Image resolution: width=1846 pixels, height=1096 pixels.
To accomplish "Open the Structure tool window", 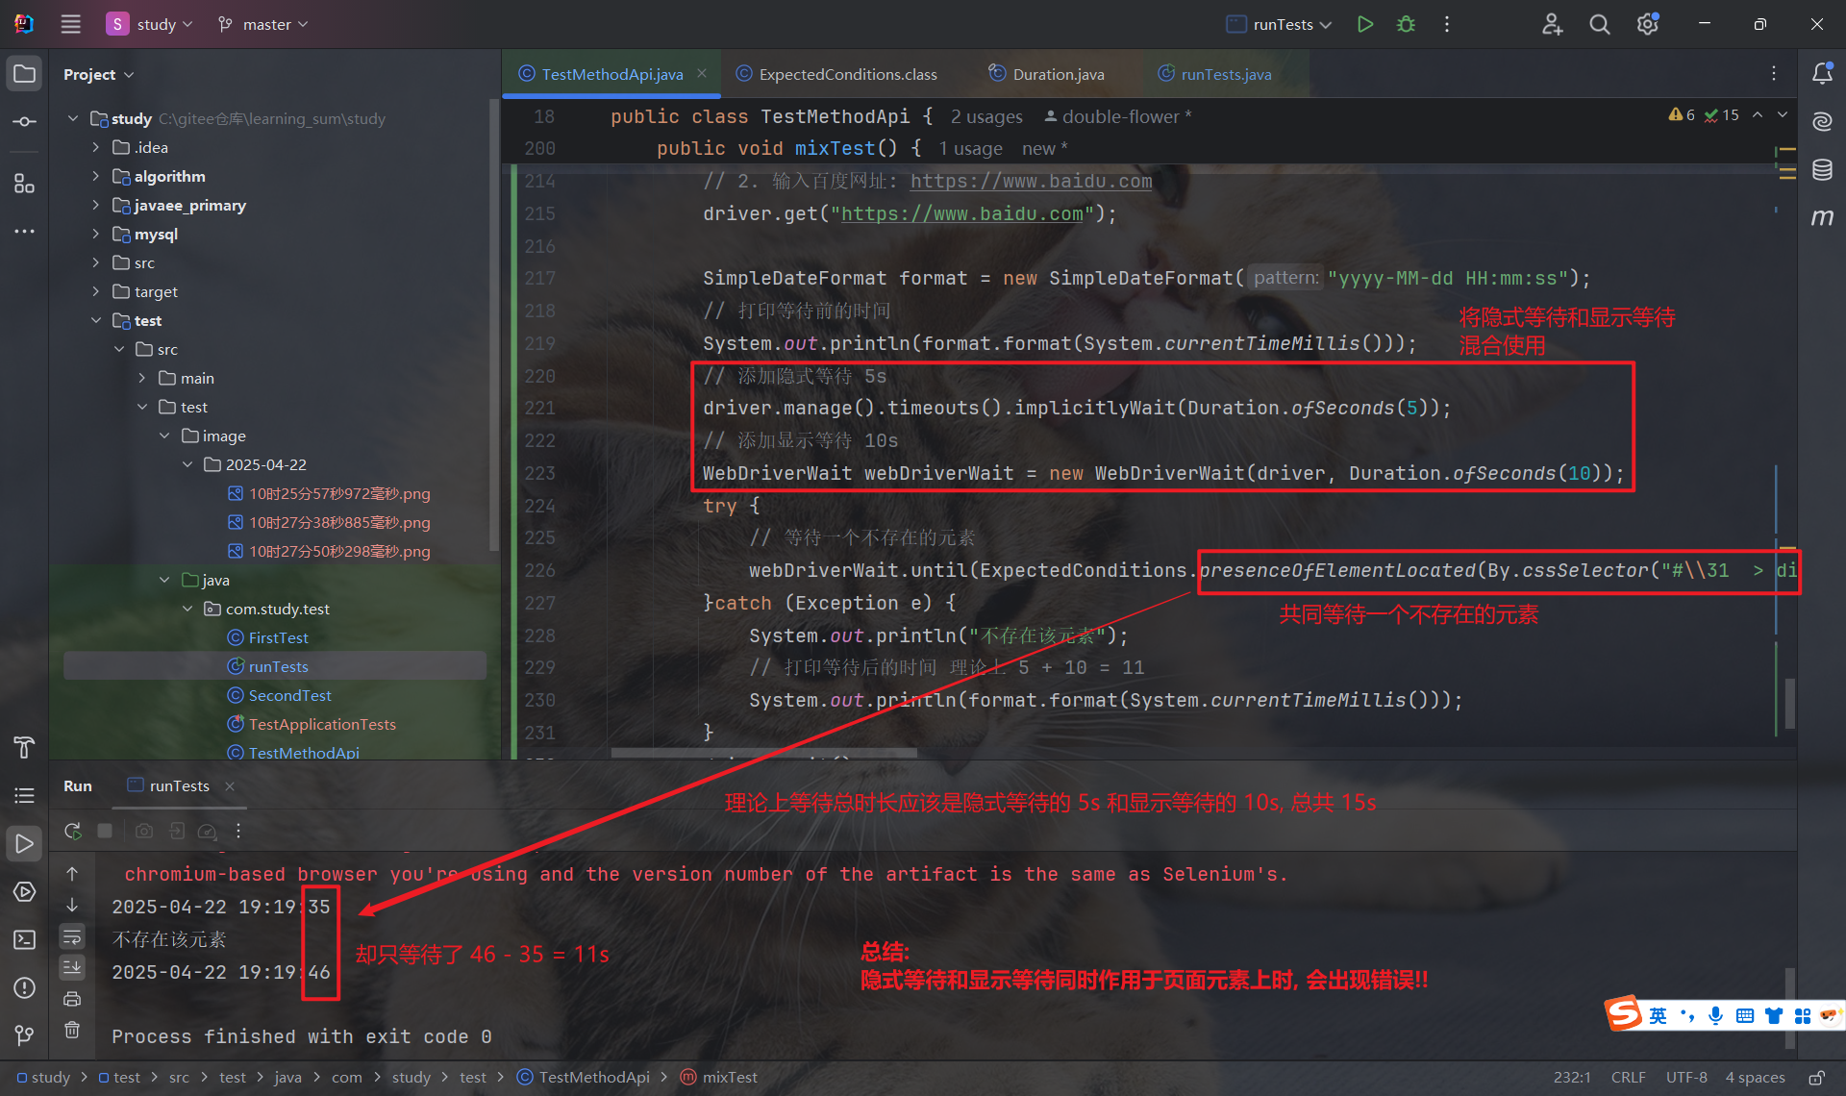I will click(25, 184).
